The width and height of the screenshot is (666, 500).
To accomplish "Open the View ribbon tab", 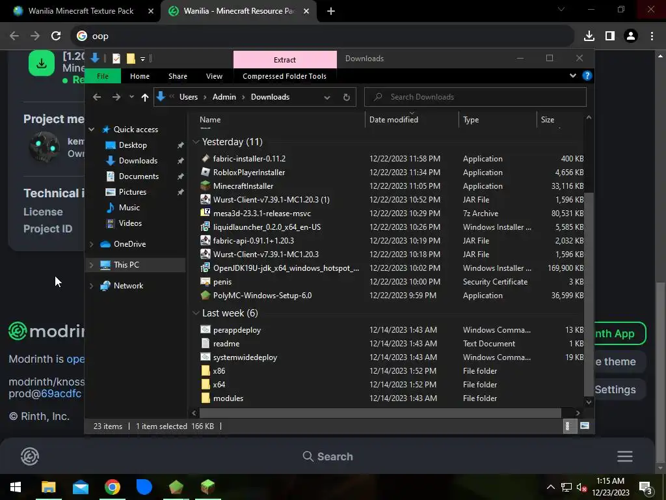I will pyautogui.click(x=214, y=76).
